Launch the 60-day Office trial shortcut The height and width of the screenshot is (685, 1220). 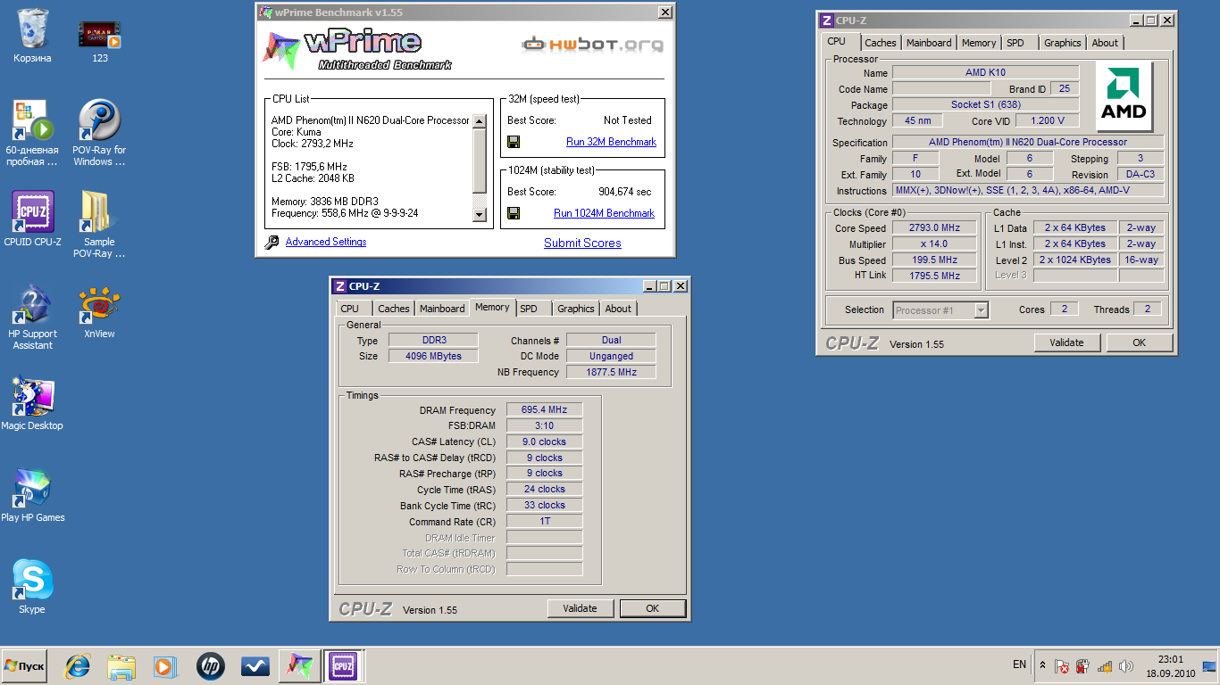coord(32,133)
